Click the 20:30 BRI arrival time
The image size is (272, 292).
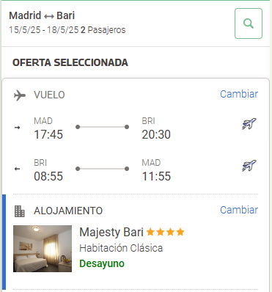tap(156, 134)
